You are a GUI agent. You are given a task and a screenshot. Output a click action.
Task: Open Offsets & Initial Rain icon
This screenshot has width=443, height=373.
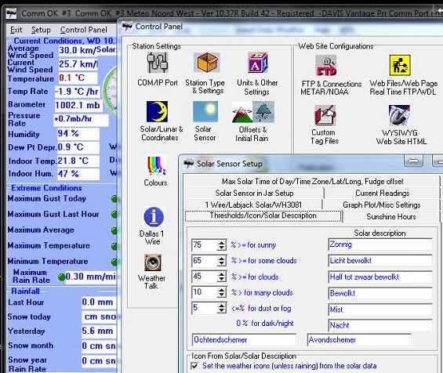(x=252, y=112)
